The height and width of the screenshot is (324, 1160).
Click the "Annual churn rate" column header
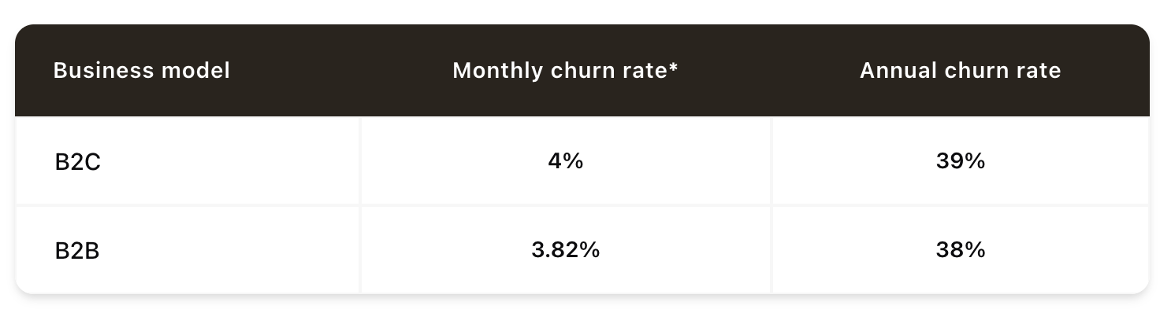coord(960,71)
